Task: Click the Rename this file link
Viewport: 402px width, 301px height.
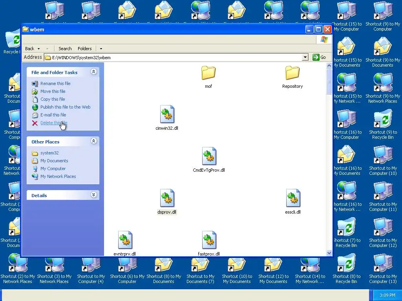Action: tap(55, 83)
